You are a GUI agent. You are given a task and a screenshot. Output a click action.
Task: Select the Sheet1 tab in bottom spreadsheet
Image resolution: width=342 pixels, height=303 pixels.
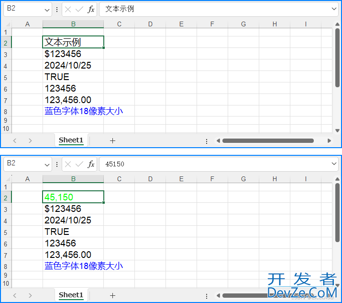click(x=71, y=295)
